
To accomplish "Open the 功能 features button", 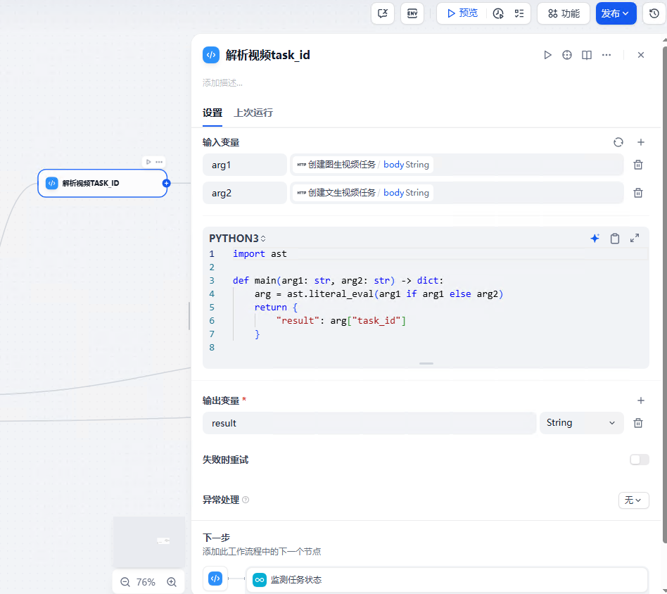I will pos(563,13).
